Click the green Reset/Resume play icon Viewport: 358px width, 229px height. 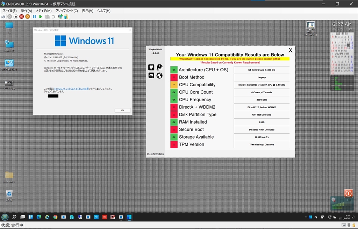(41, 17)
